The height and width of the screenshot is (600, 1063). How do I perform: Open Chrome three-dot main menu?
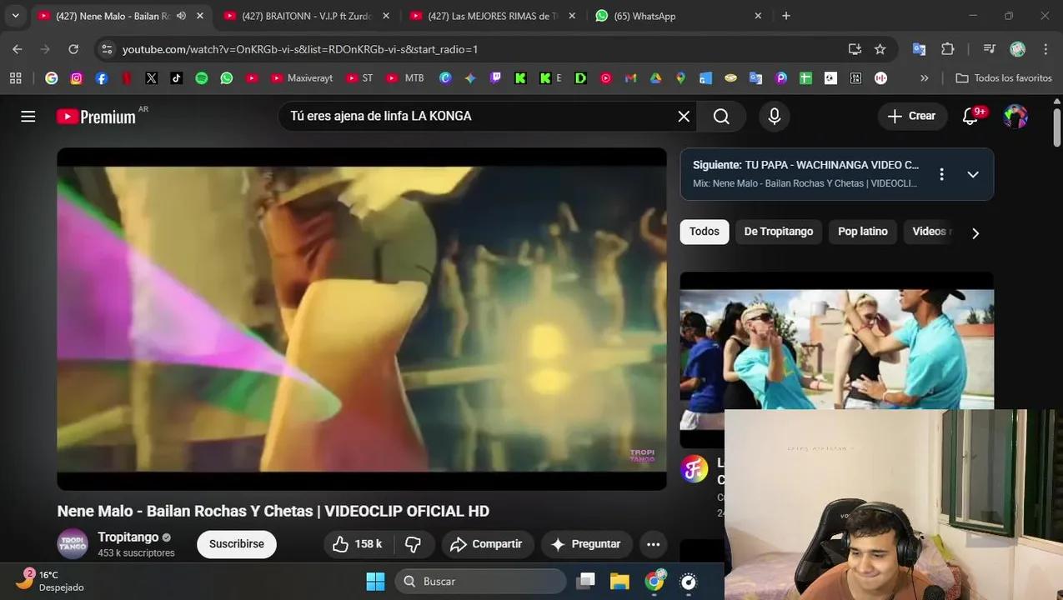(x=1045, y=49)
